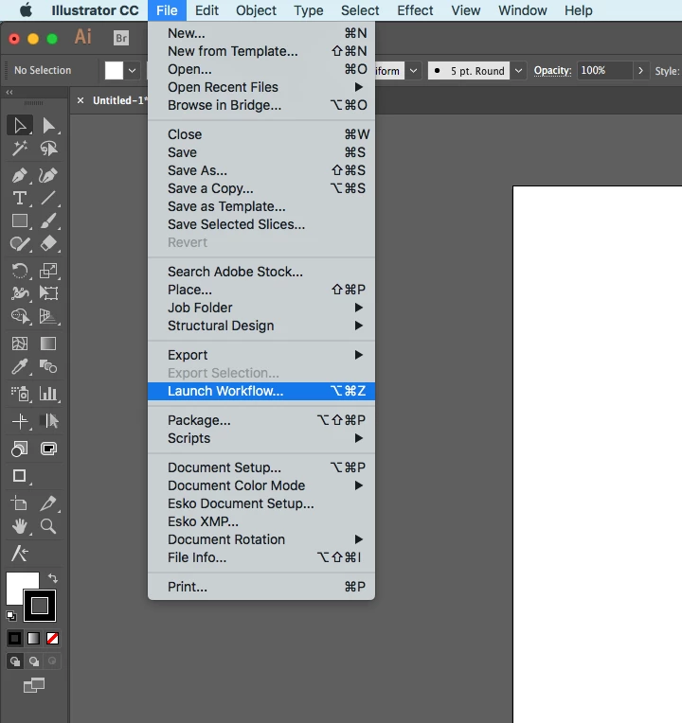Expand the Opacity arrow
682x723 pixels.
pos(640,71)
